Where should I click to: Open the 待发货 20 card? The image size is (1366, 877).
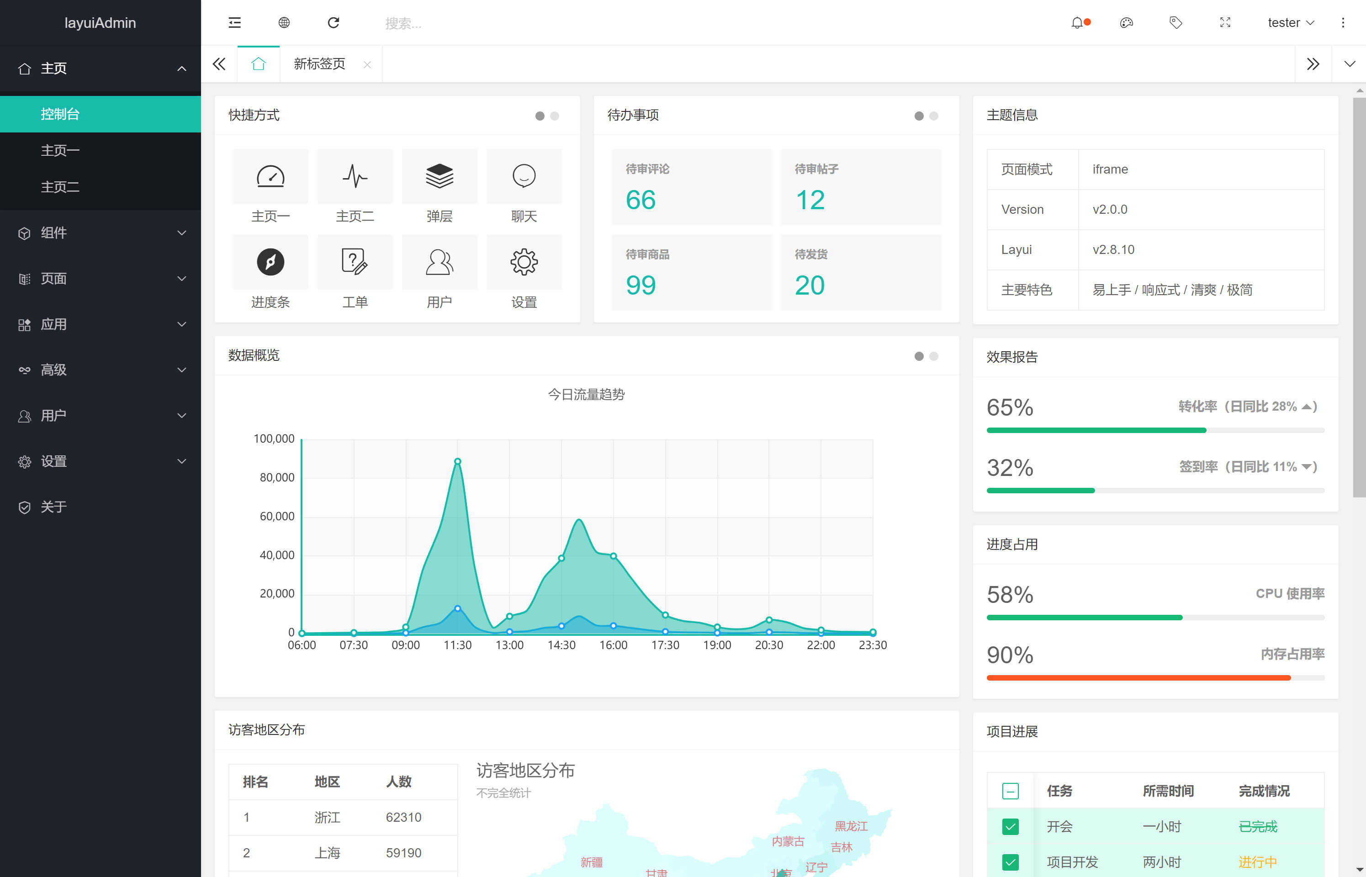click(861, 273)
